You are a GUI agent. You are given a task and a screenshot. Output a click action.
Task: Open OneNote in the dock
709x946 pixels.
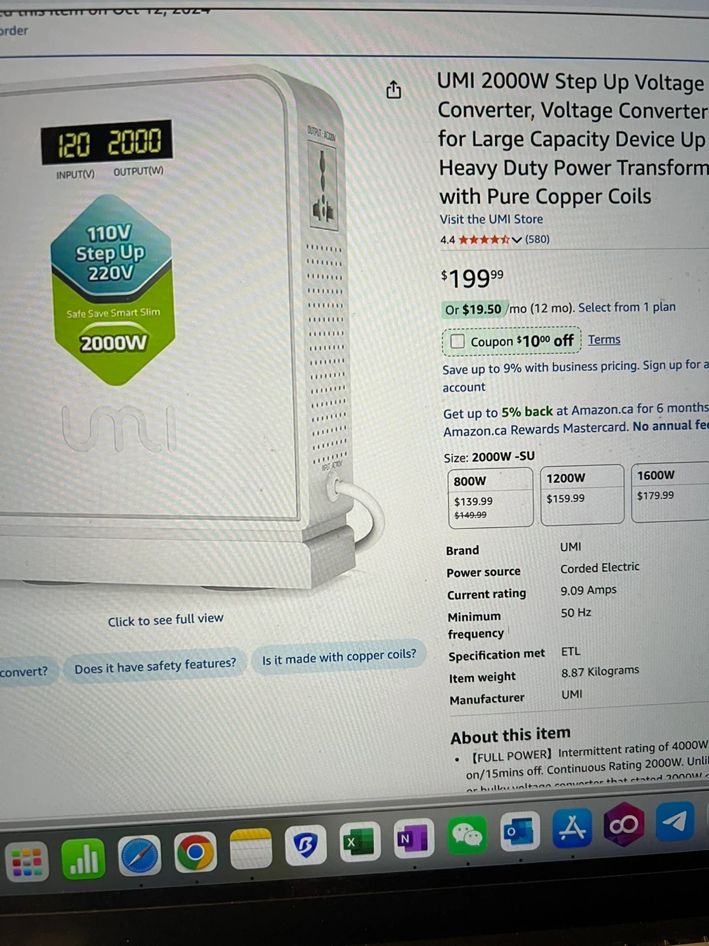click(x=414, y=838)
